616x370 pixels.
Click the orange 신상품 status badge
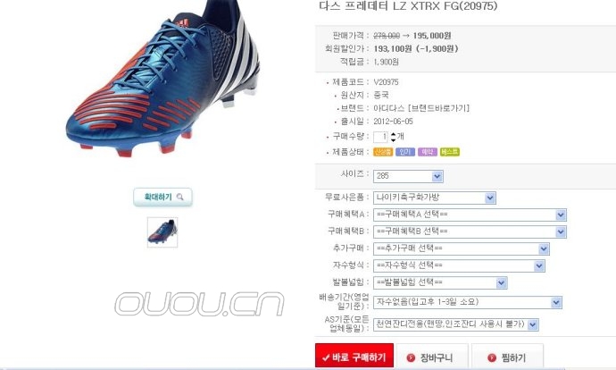click(x=383, y=152)
